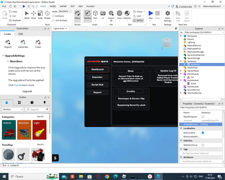The height and width of the screenshot is (180, 225).
Task: Open the Terrain Editor tool
Action: tap(77, 15)
